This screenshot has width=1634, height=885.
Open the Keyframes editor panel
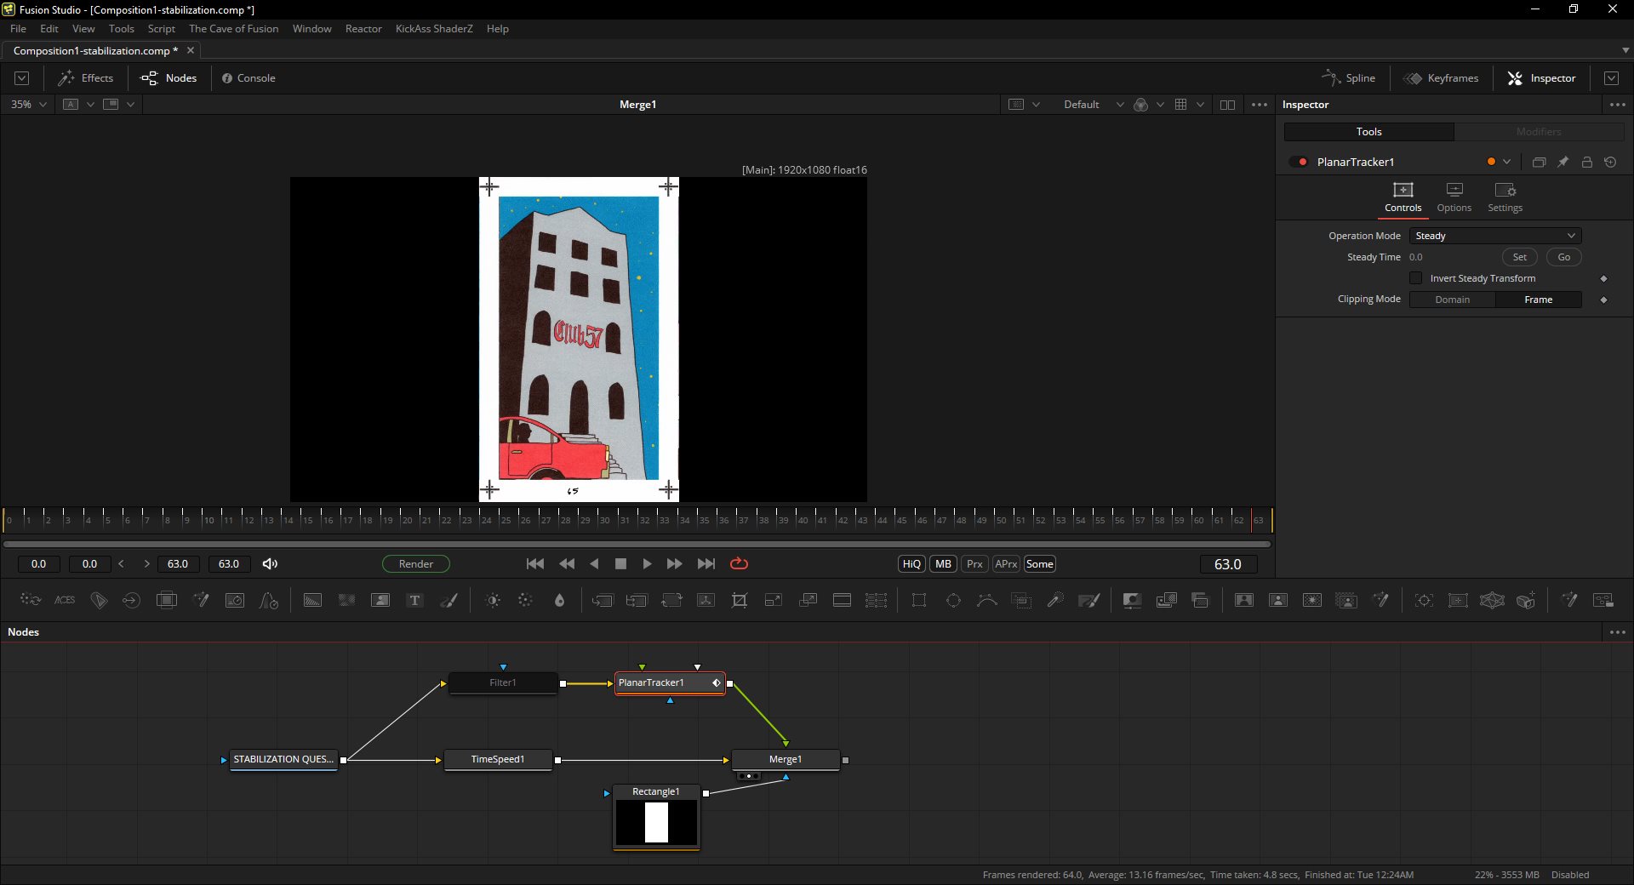point(1441,78)
